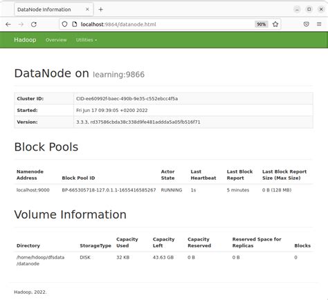The width and height of the screenshot is (328, 300).
Task: Open the Pocket save icon
Action: point(307,24)
